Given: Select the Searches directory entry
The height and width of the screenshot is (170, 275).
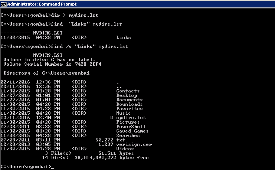Looking at the screenshot, I should (x=70, y=135).
